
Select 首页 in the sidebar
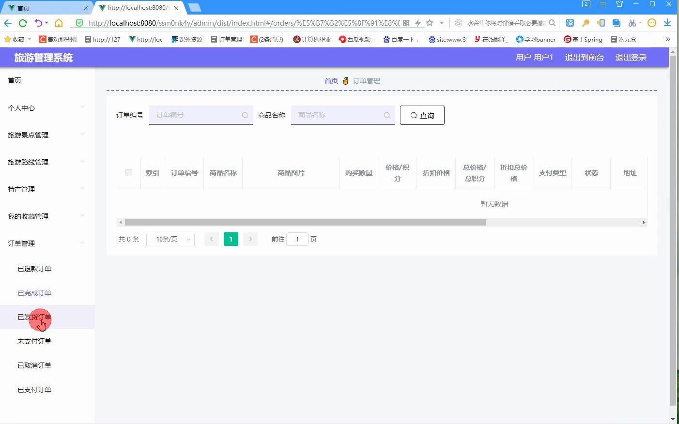pos(47,80)
